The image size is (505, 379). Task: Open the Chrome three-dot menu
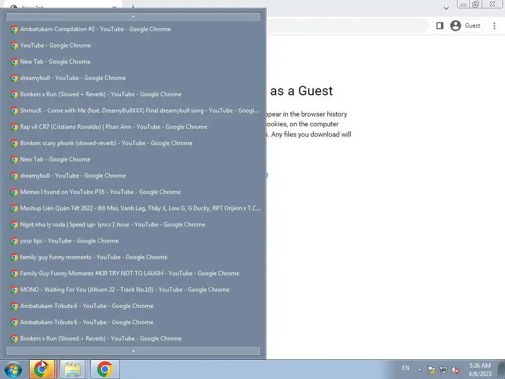pyautogui.click(x=494, y=26)
